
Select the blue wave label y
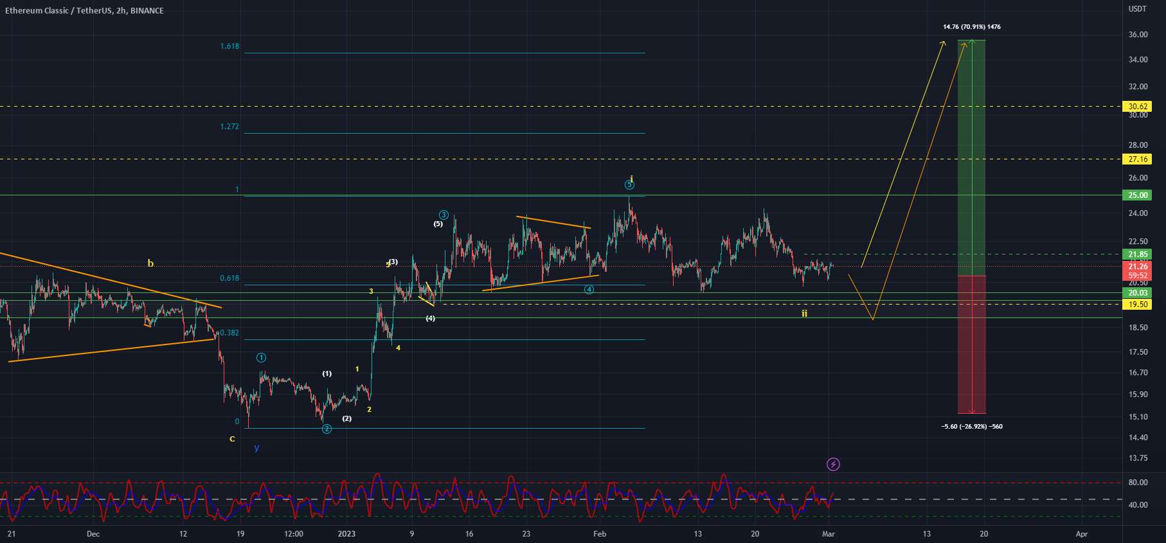(x=256, y=448)
